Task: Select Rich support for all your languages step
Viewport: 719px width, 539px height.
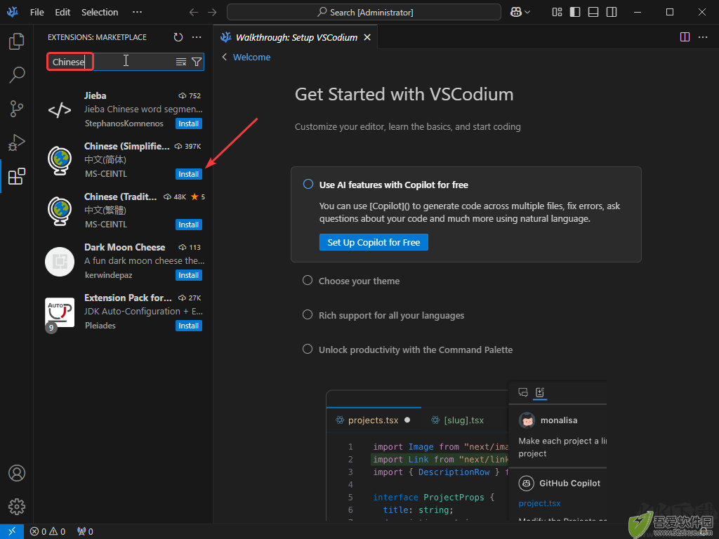Action: point(391,315)
